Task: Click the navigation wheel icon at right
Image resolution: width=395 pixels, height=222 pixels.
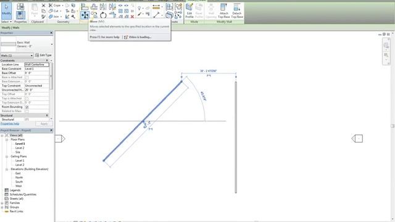Action: pyautogui.click(x=386, y=45)
